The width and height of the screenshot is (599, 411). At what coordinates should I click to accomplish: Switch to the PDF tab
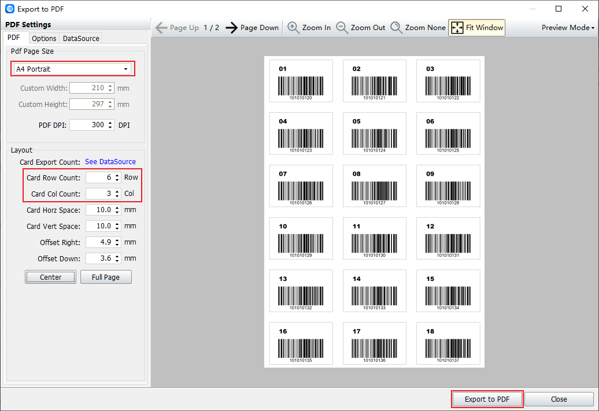[14, 38]
